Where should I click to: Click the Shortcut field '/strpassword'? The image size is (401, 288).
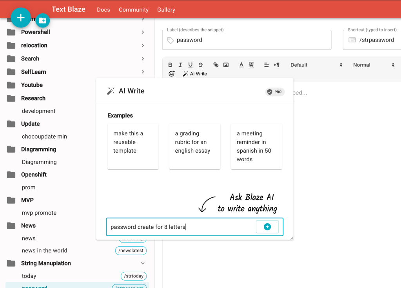pos(372,40)
